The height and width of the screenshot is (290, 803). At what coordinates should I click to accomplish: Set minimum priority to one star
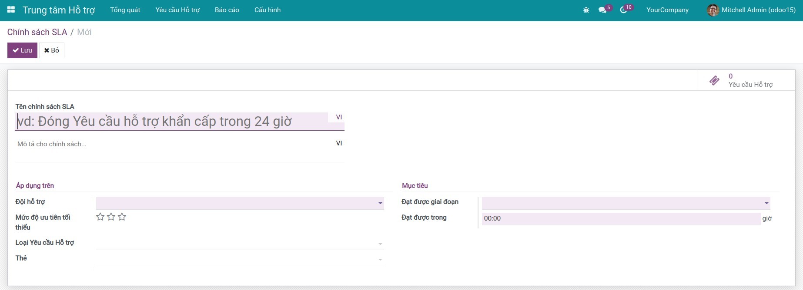click(x=100, y=217)
